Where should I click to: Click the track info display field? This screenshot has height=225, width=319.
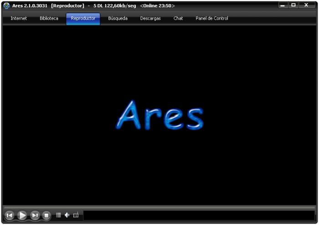point(199,215)
